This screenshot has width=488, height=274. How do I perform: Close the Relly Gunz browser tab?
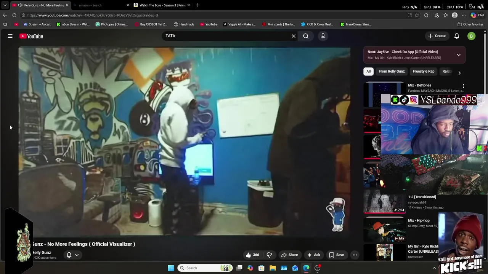click(67, 5)
